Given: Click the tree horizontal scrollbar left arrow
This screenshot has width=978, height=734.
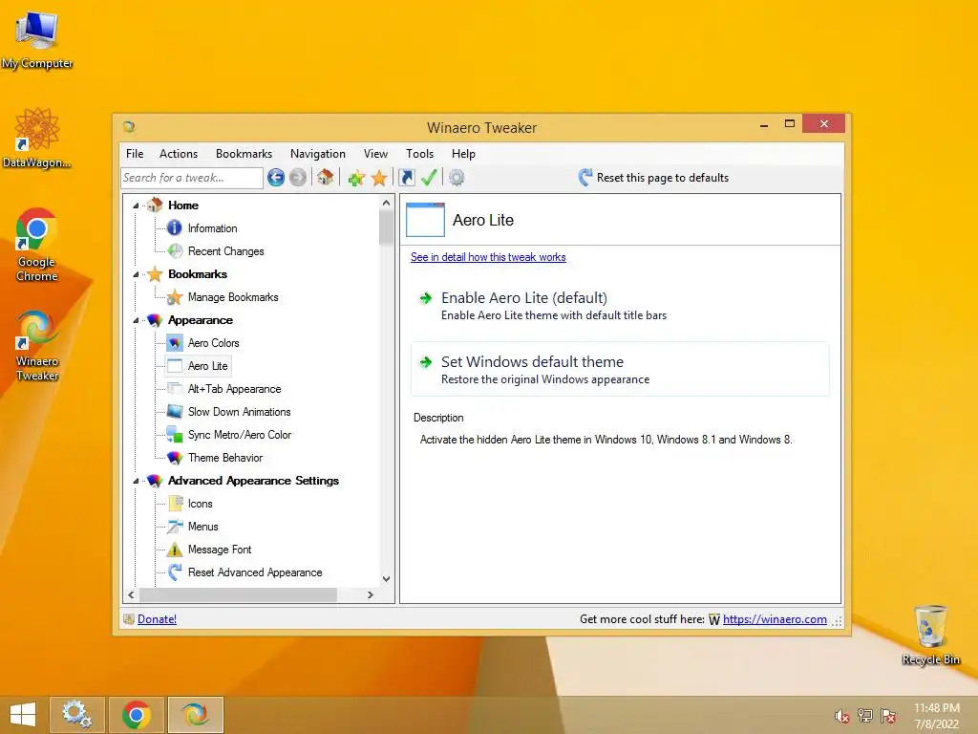Looking at the screenshot, I should point(131,594).
